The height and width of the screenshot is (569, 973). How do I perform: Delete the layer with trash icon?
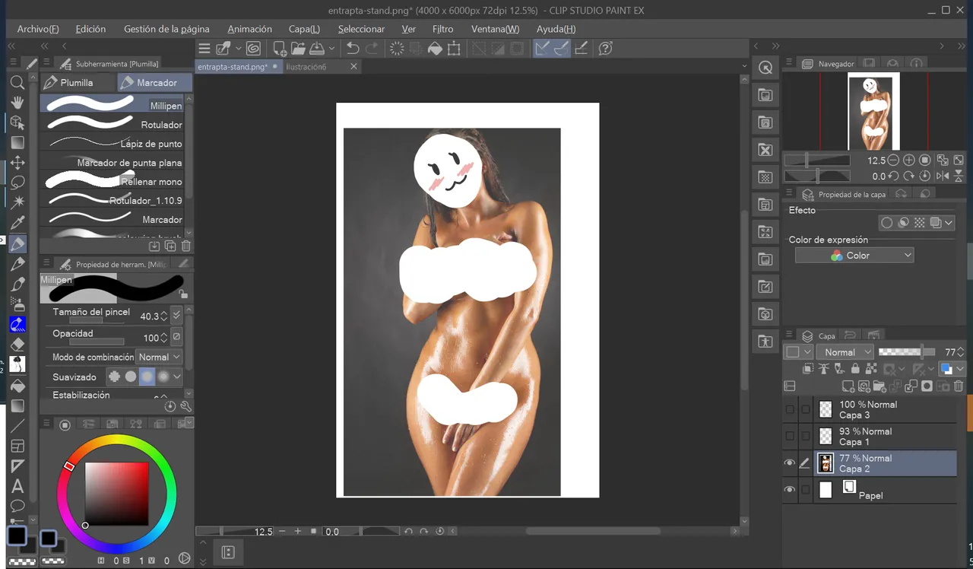[958, 386]
